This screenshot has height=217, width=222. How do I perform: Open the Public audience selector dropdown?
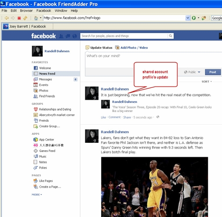(x=192, y=72)
